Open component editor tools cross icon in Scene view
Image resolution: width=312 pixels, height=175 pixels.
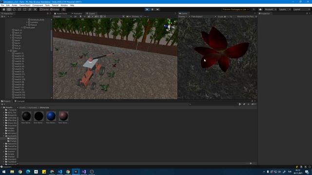click(123, 17)
